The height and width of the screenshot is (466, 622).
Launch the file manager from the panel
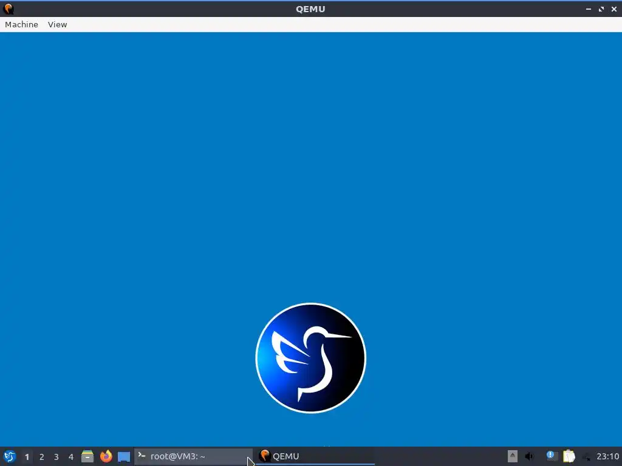pos(87,456)
